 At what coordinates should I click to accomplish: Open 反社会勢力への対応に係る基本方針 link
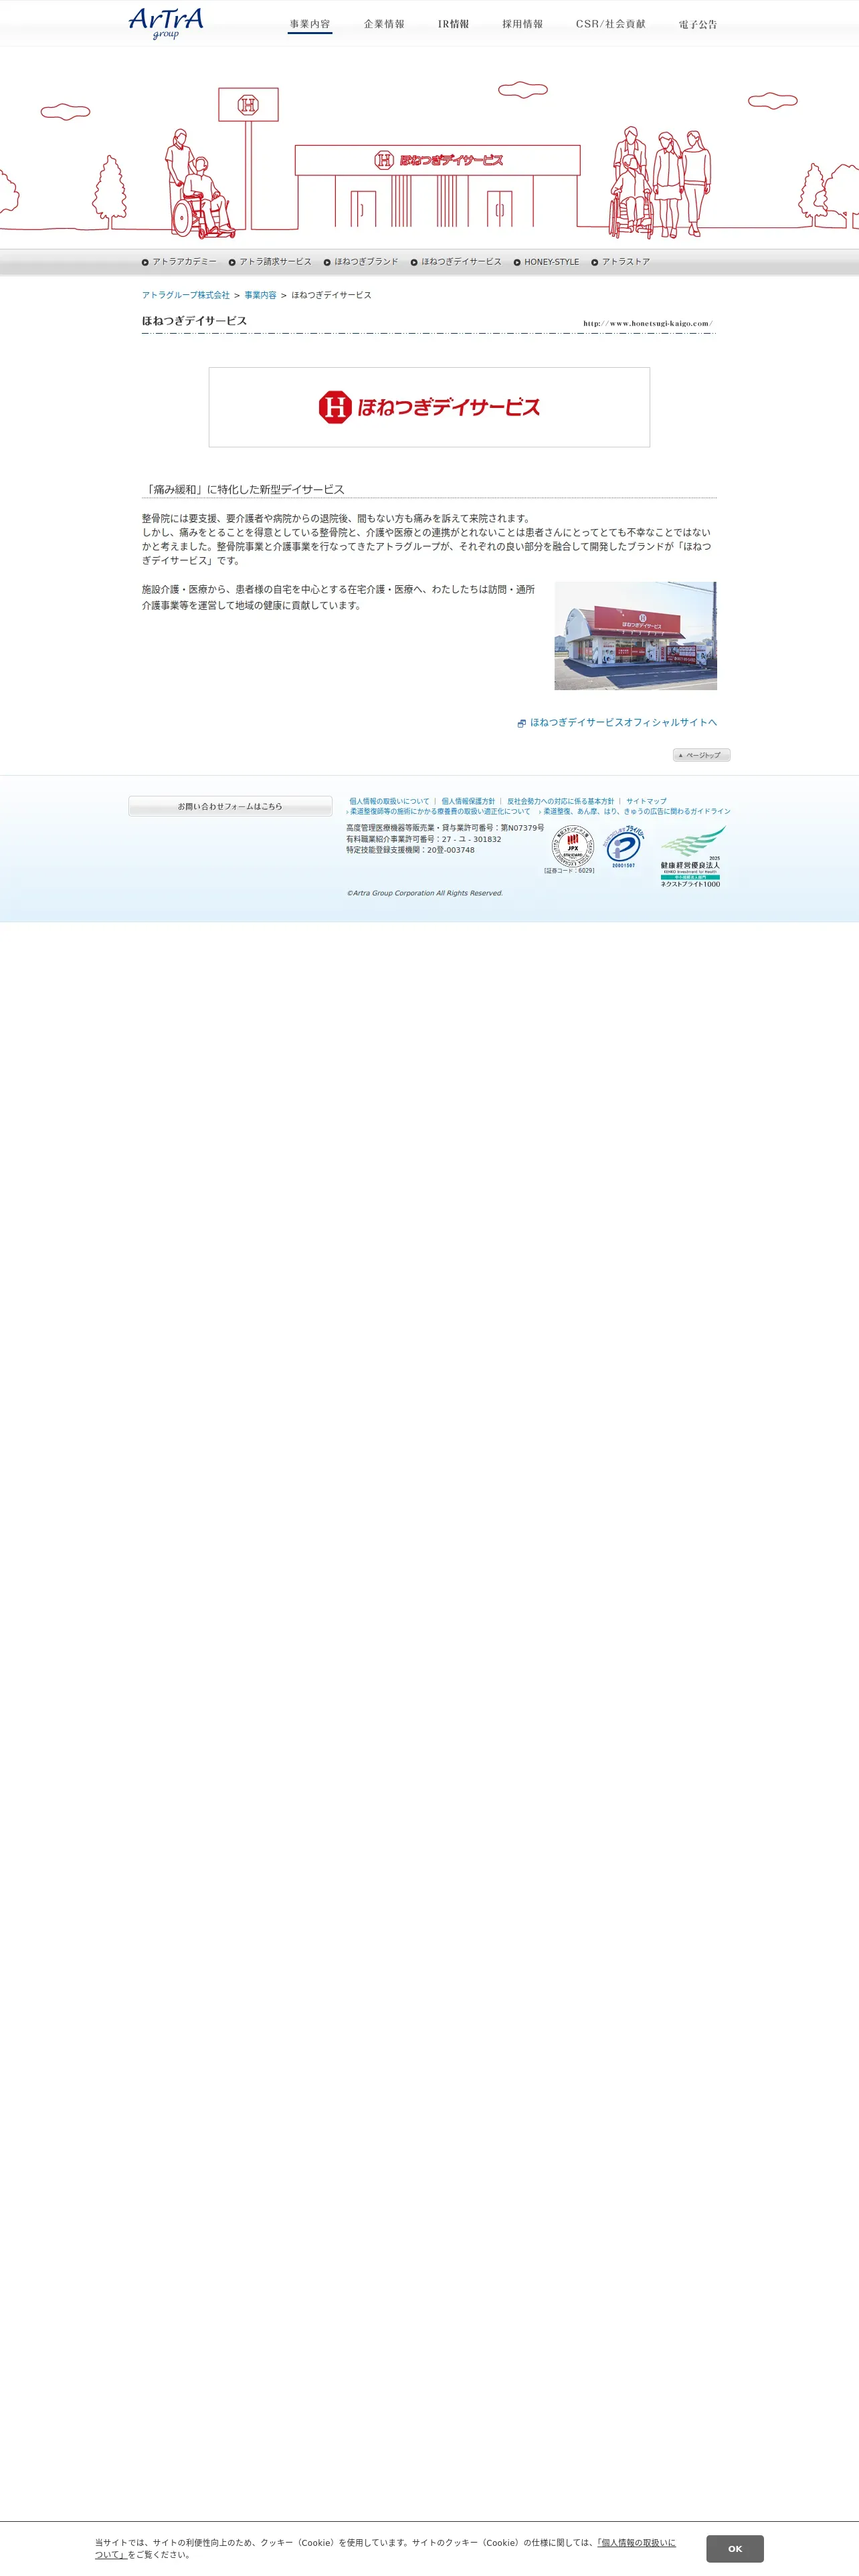coord(560,801)
